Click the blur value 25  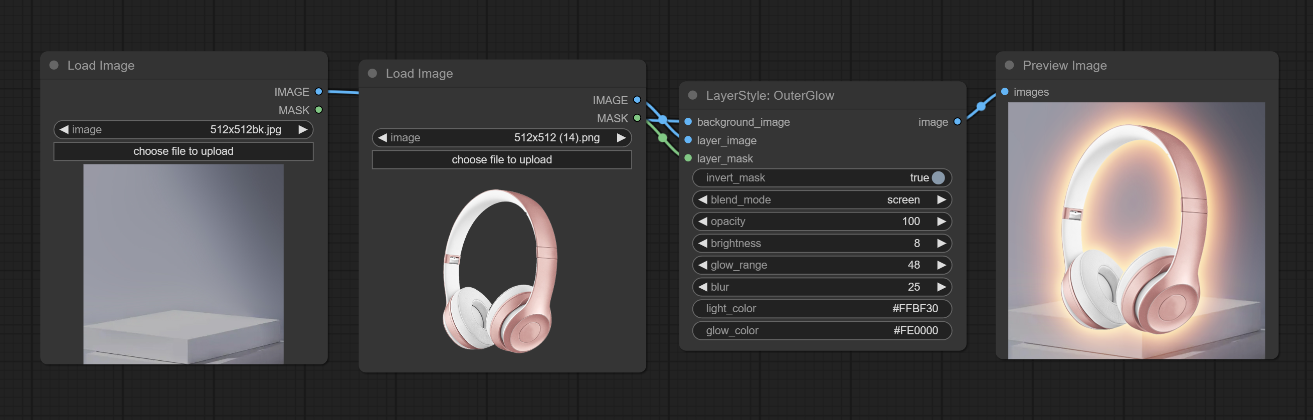point(914,287)
